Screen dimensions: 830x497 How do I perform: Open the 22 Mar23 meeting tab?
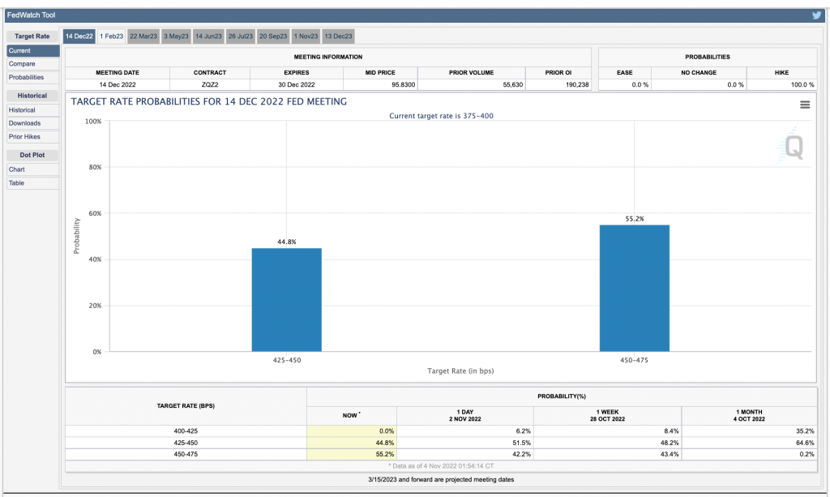point(143,36)
